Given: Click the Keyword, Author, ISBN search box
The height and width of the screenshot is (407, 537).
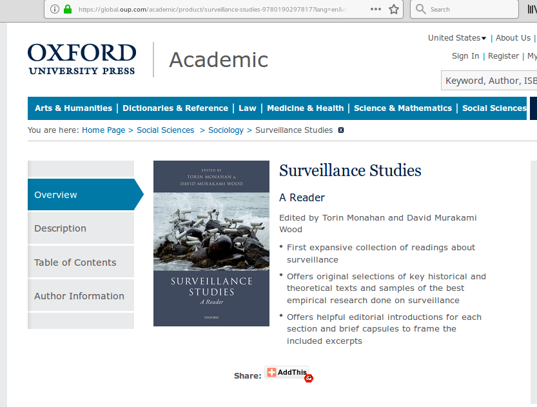Looking at the screenshot, I should (489, 81).
